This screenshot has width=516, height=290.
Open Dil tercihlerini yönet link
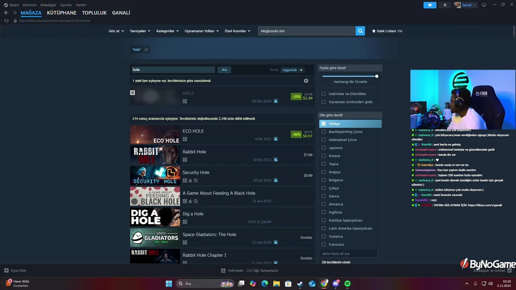point(336,262)
